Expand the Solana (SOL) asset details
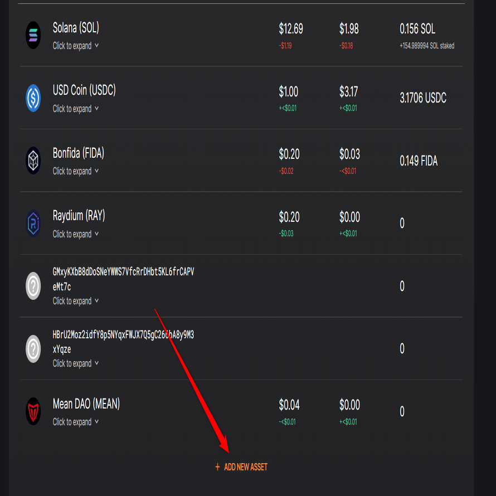 coord(76,46)
